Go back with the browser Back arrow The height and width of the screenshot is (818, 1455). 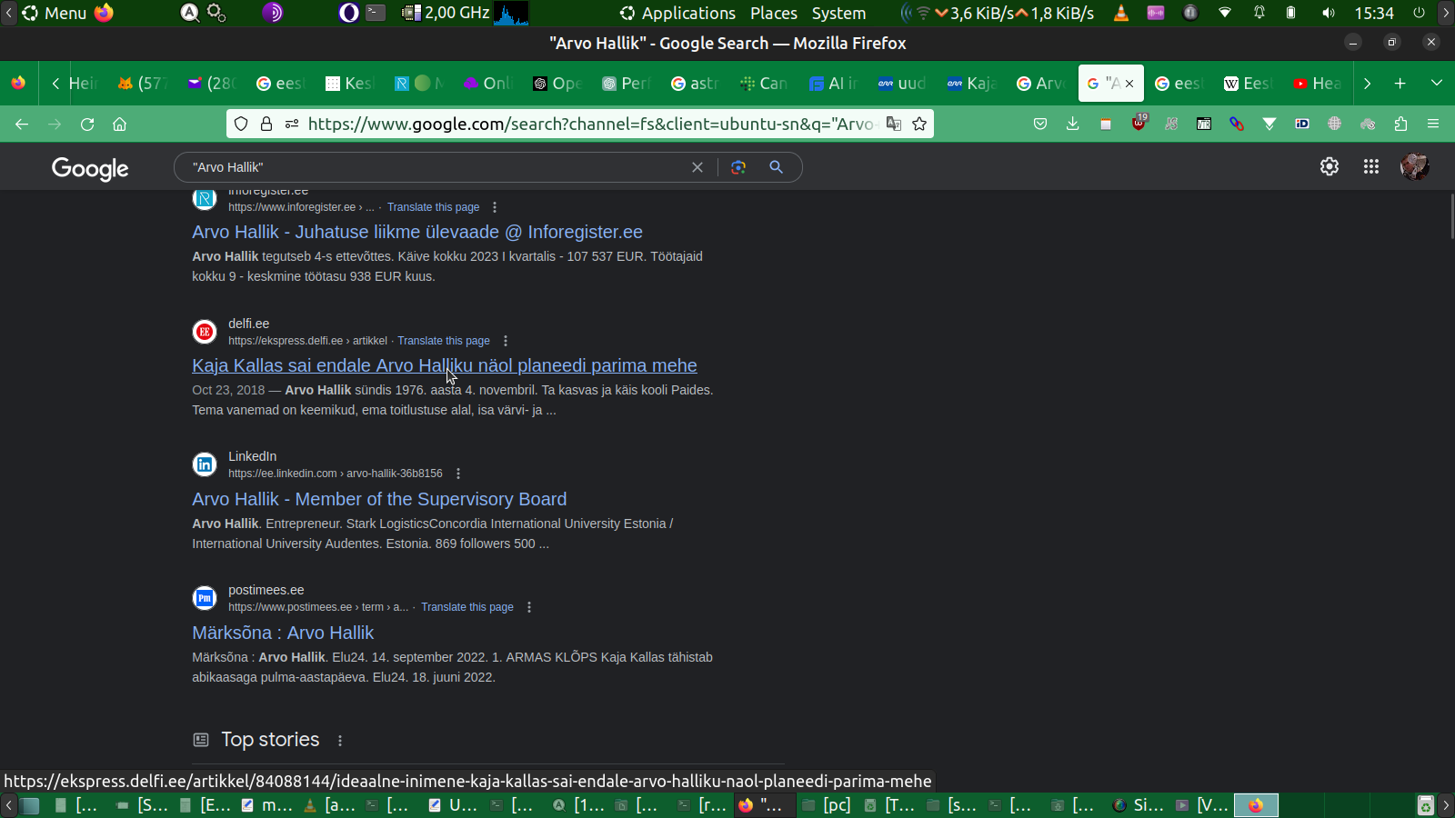click(22, 124)
